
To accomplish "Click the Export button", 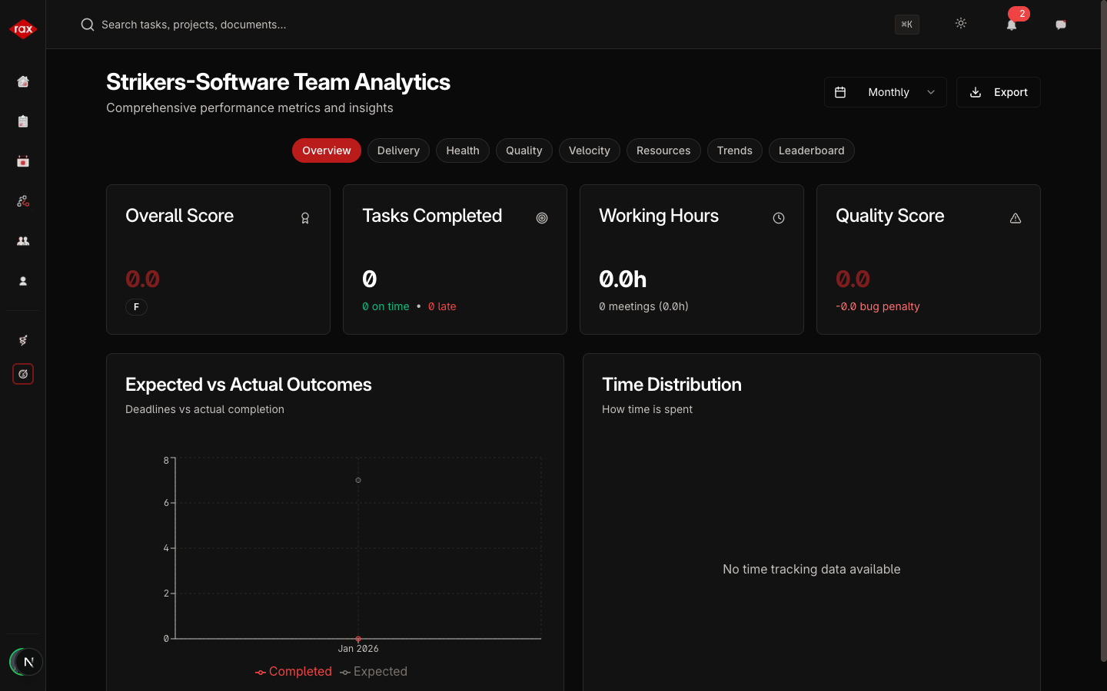I will coord(998,91).
